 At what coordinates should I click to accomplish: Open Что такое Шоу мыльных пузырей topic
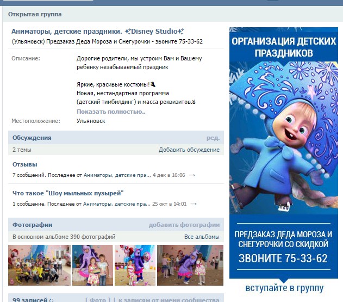tap(68, 193)
